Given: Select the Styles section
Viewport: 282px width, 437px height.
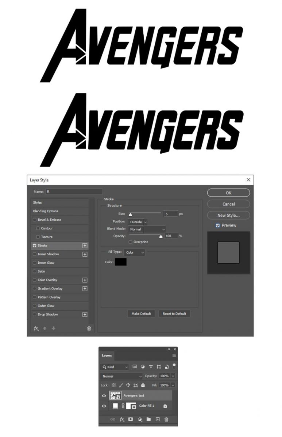Looking at the screenshot, I should (60, 202).
